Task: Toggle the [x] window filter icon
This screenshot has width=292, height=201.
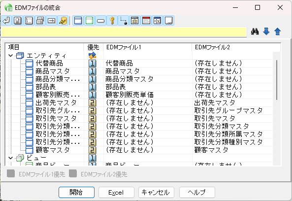Action: [158, 21]
